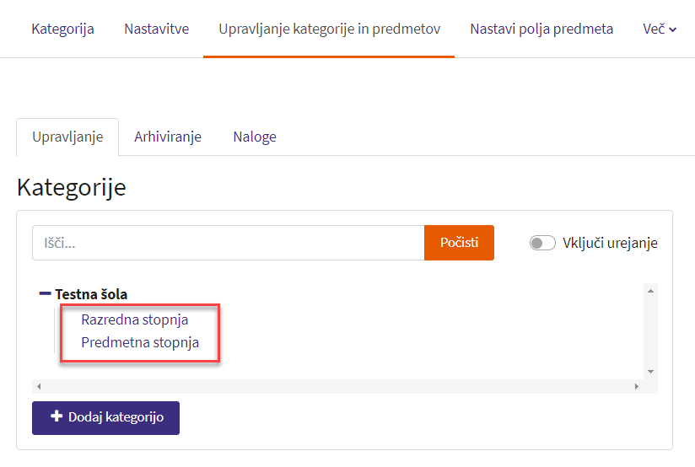This screenshot has width=695, height=467.
Task: Collapse the Testna šola category tree
Action: (45, 294)
